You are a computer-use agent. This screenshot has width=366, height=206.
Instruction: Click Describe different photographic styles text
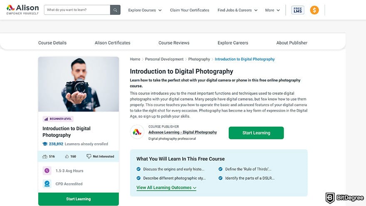click(x=174, y=178)
